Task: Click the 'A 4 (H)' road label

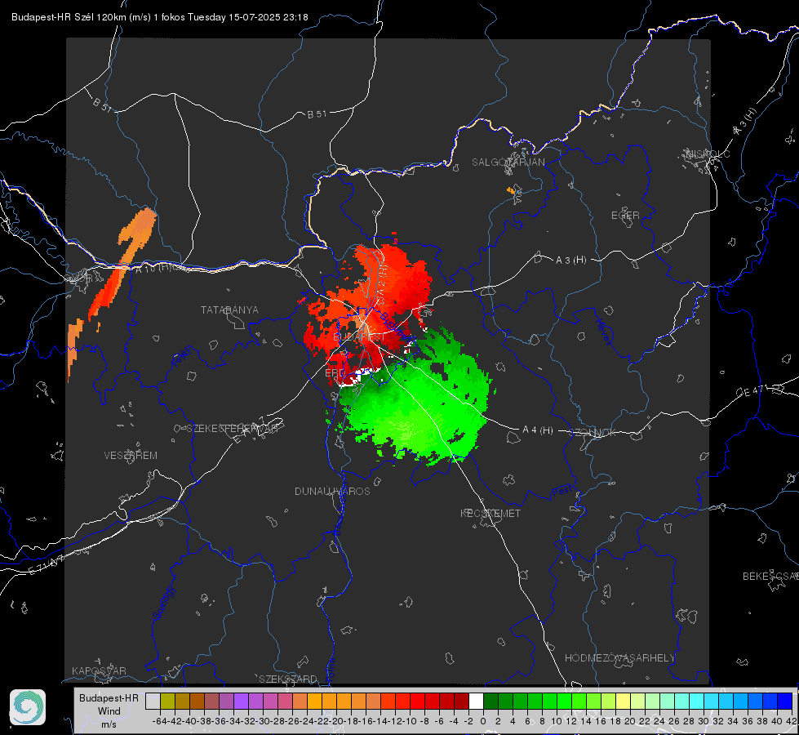Action: 538,430
